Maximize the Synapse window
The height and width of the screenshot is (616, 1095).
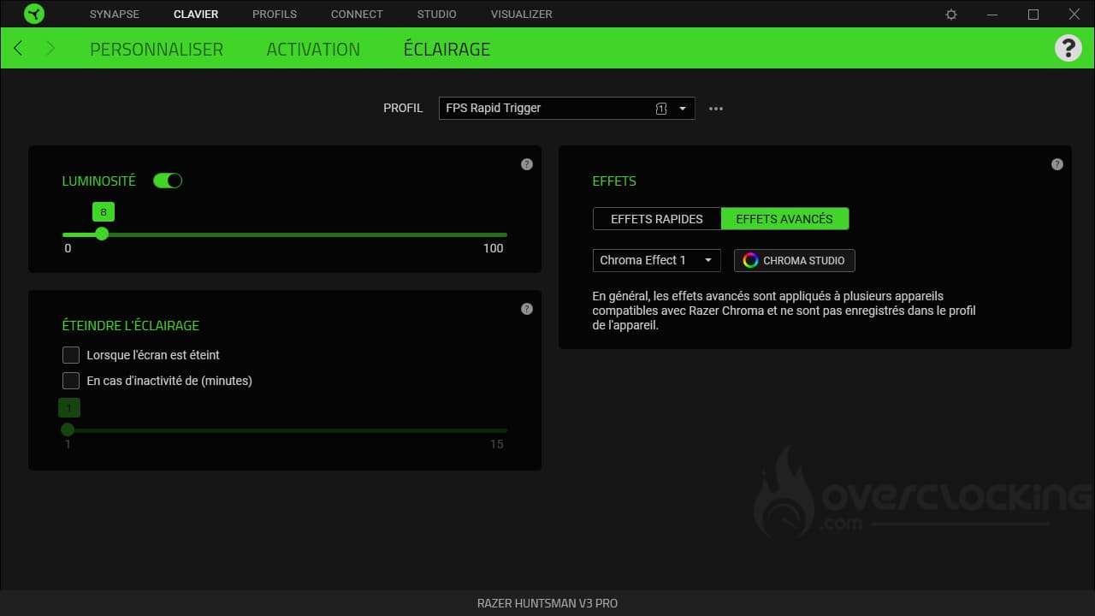pos(1033,15)
